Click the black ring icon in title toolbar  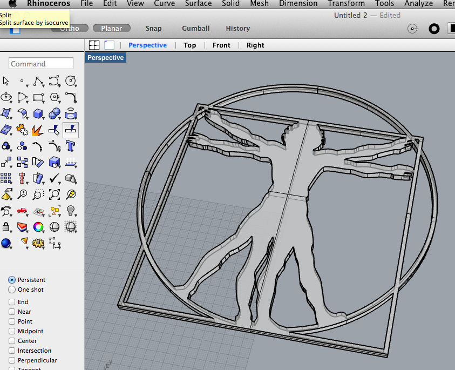point(434,29)
